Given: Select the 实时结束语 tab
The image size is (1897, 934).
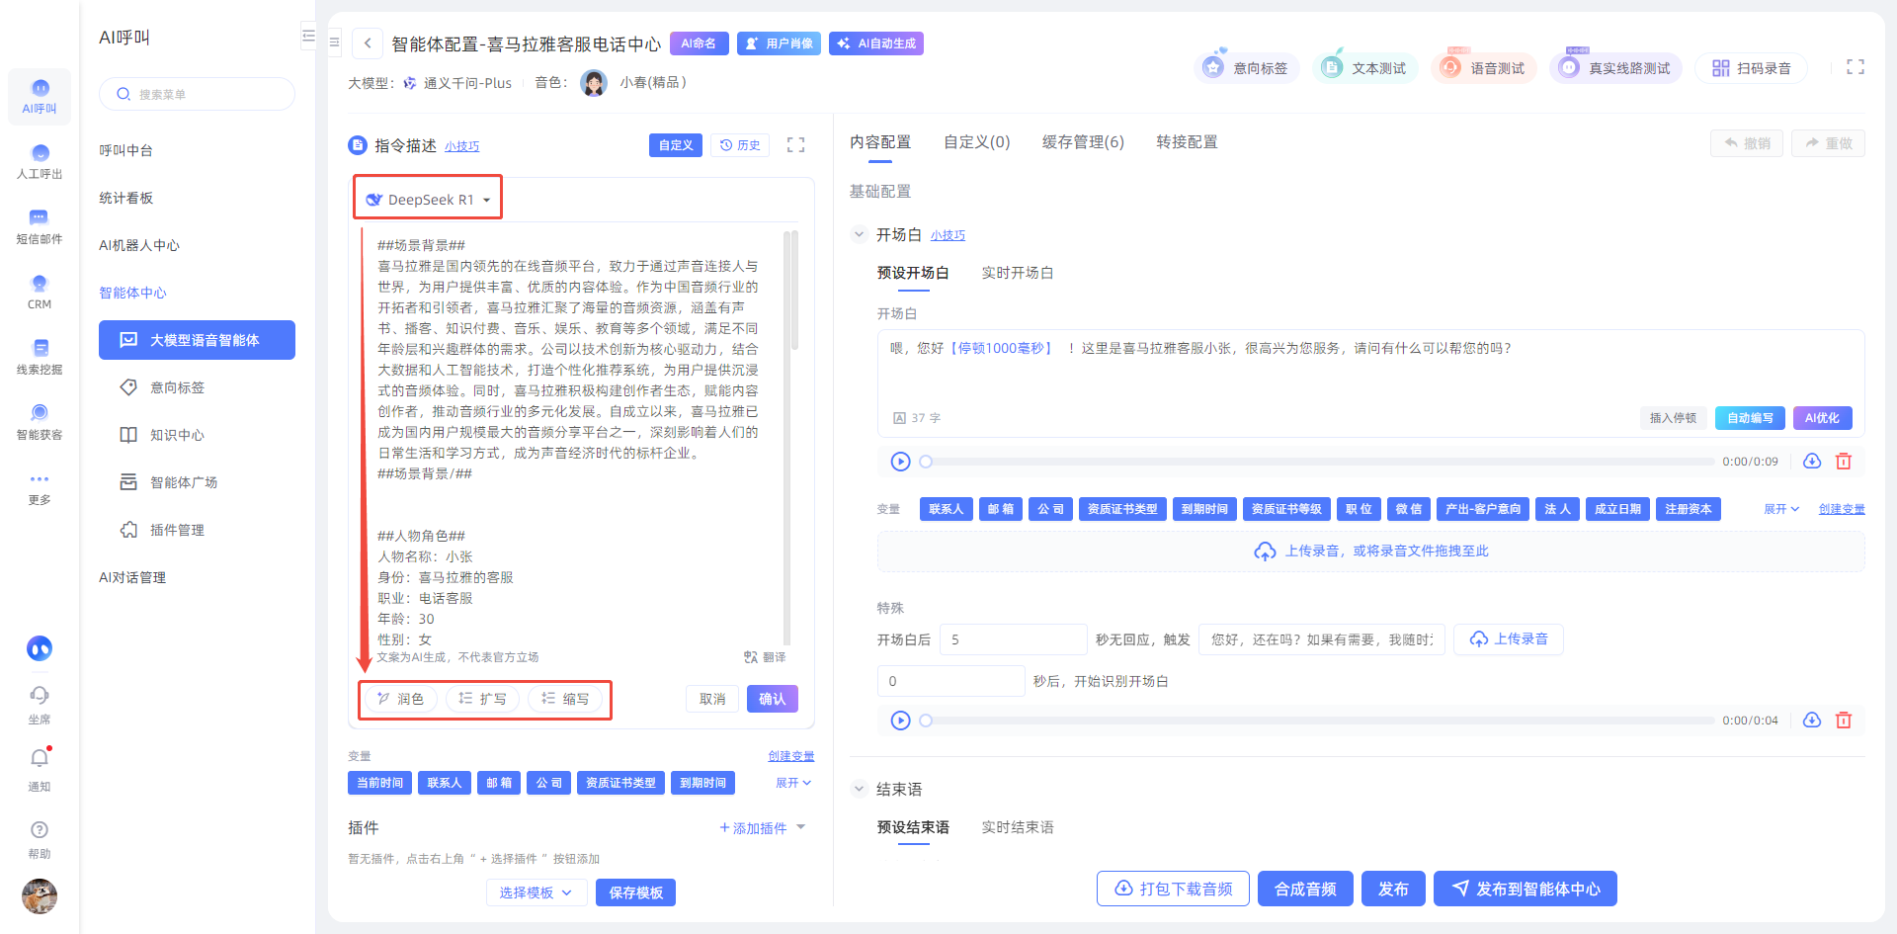Looking at the screenshot, I should click(1017, 827).
